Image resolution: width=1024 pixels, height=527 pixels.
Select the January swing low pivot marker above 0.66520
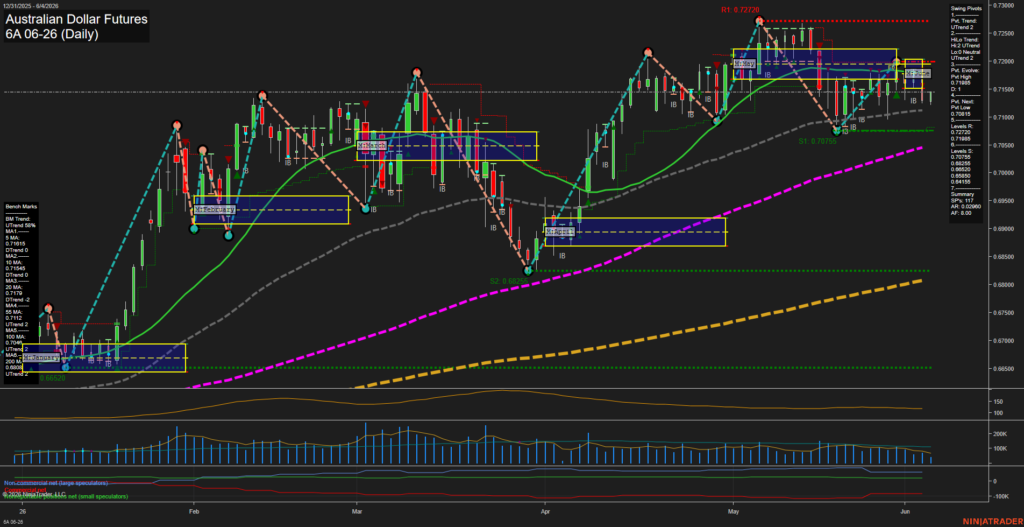(66, 368)
